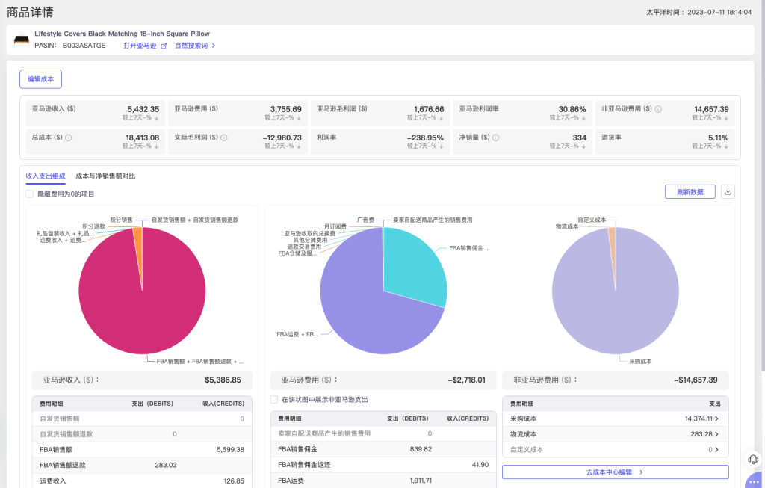
Task: Click the FBA运费 value 1,911.71
Action: 421,481
